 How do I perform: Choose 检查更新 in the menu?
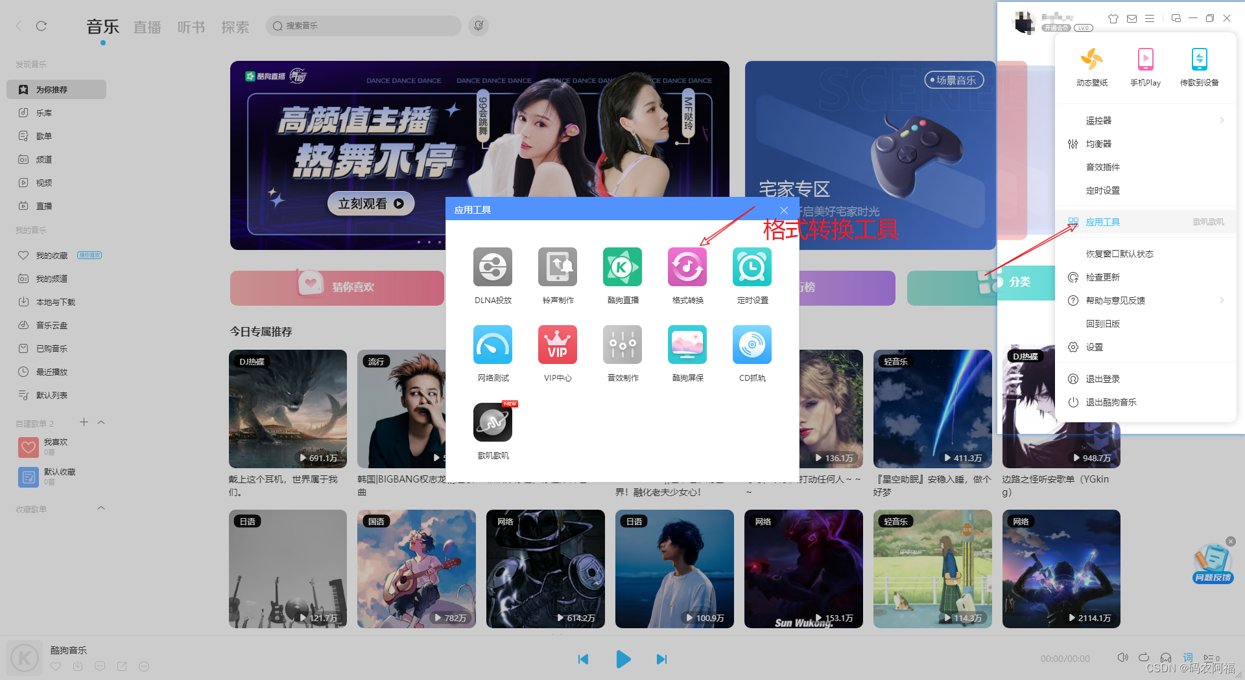tap(1146, 277)
